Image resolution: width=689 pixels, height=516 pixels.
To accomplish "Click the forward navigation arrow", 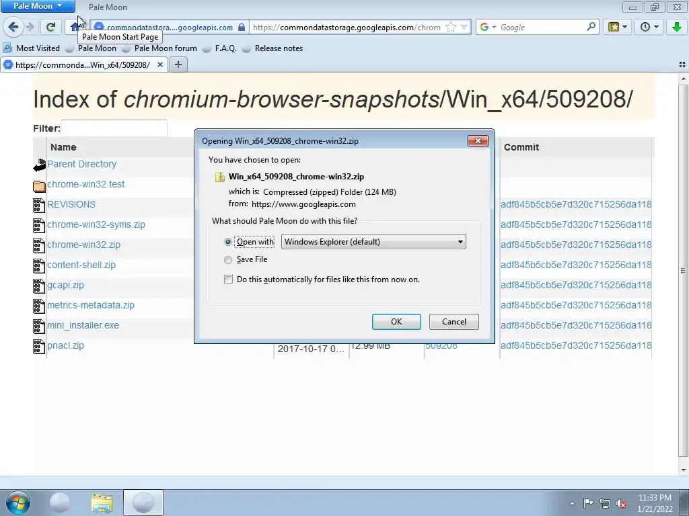I will pyautogui.click(x=30, y=27).
